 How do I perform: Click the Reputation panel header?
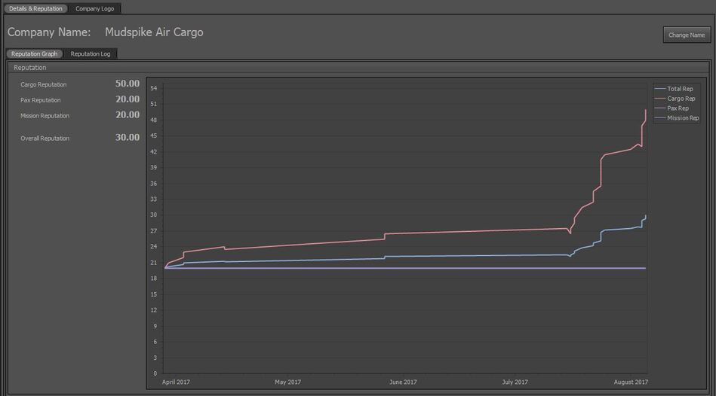point(30,68)
